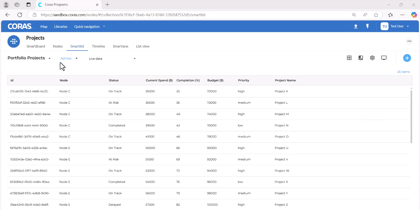Viewport: 420px width, 210px height.
Task: Switch to the SmartBoard tab
Action: click(x=36, y=46)
